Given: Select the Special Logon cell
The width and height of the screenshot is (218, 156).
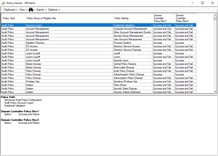Looking at the screenshot, I should click(x=132, y=60).
